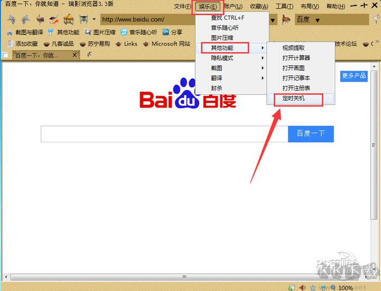
Task: Close the Baidu tab with the X
Action: click(x=75, y=55)
